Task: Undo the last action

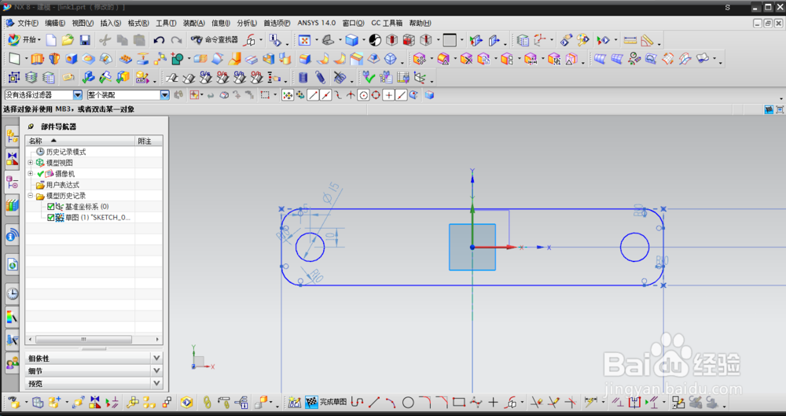Action: click(159, 40)
